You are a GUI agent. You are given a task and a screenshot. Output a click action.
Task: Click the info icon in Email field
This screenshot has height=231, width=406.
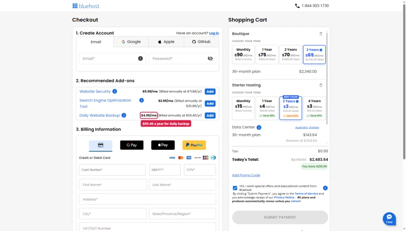click(x=141, y=58)
